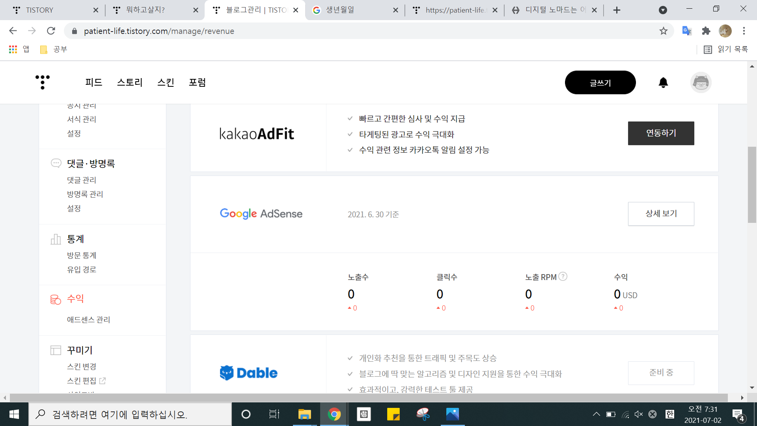
Task: Click the 통계 chart sidebar icon
Action: point(56,239)
